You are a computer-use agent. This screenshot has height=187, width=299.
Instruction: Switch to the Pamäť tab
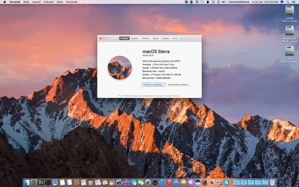156,38
